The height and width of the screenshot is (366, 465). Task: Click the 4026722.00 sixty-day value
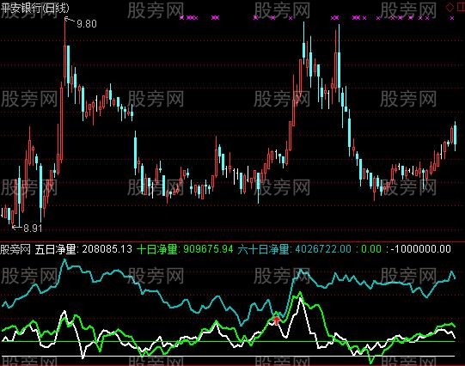tap(323, 249)
